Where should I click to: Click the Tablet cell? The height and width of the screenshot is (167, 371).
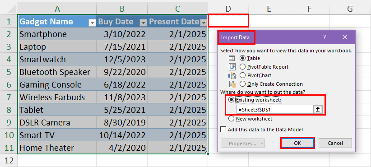pyautogui.click(x=57, y=110)
